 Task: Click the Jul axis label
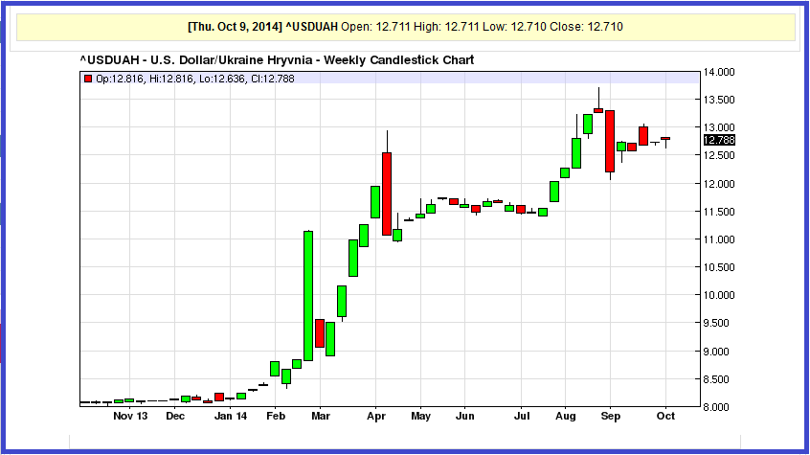(x=522, y=417)
